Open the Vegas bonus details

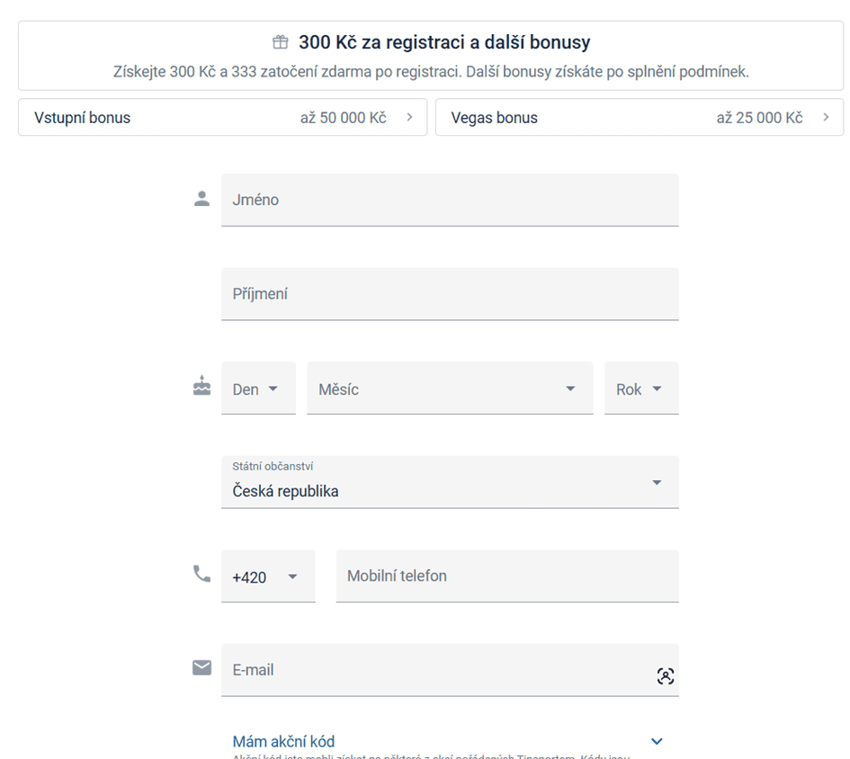pyautogui.click(x=640, y=117)
